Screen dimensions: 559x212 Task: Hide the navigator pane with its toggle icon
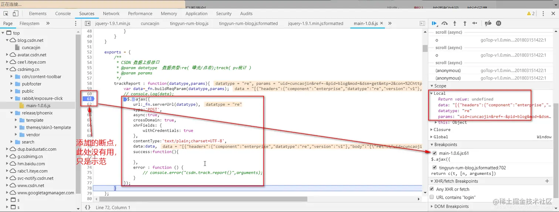88,23
